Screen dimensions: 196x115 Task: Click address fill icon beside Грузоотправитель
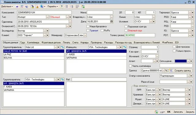click(62, 47)
